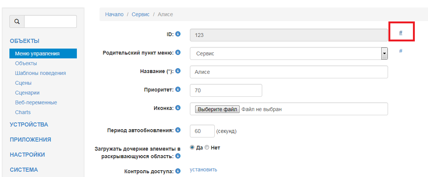Go to Начало in the breadcrumb
The height and width of the screenshot is (177, 428).
114,14
